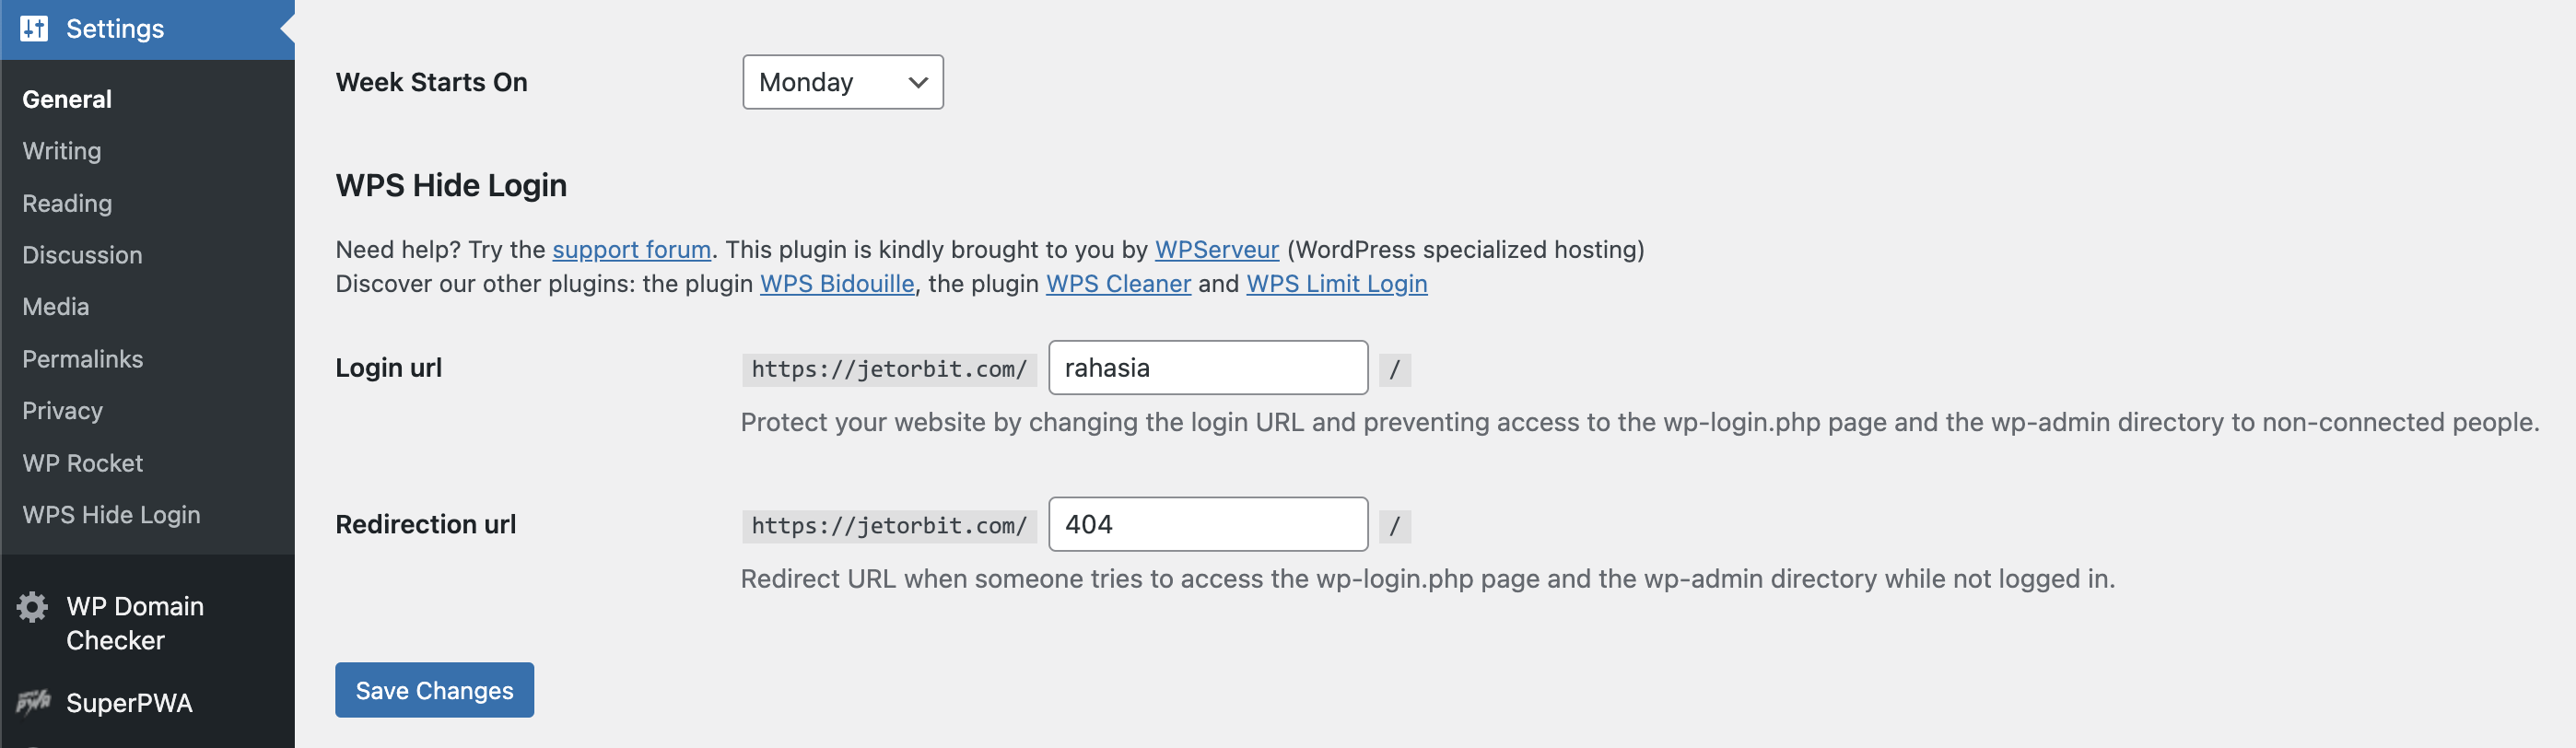Open Discussion settings
Viewport: 2576px width, 748px height.
click(82, 255)
